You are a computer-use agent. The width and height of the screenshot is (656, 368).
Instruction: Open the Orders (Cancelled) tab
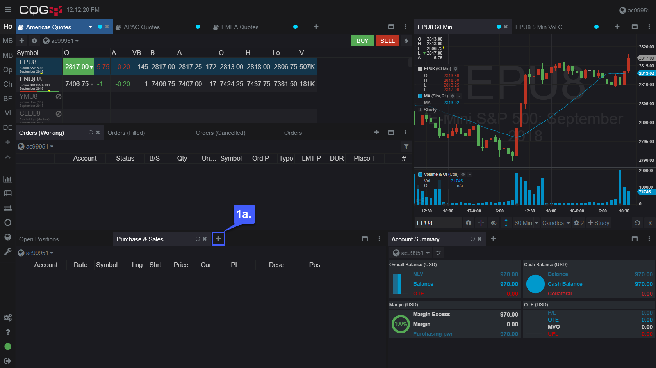coord(221,133)
